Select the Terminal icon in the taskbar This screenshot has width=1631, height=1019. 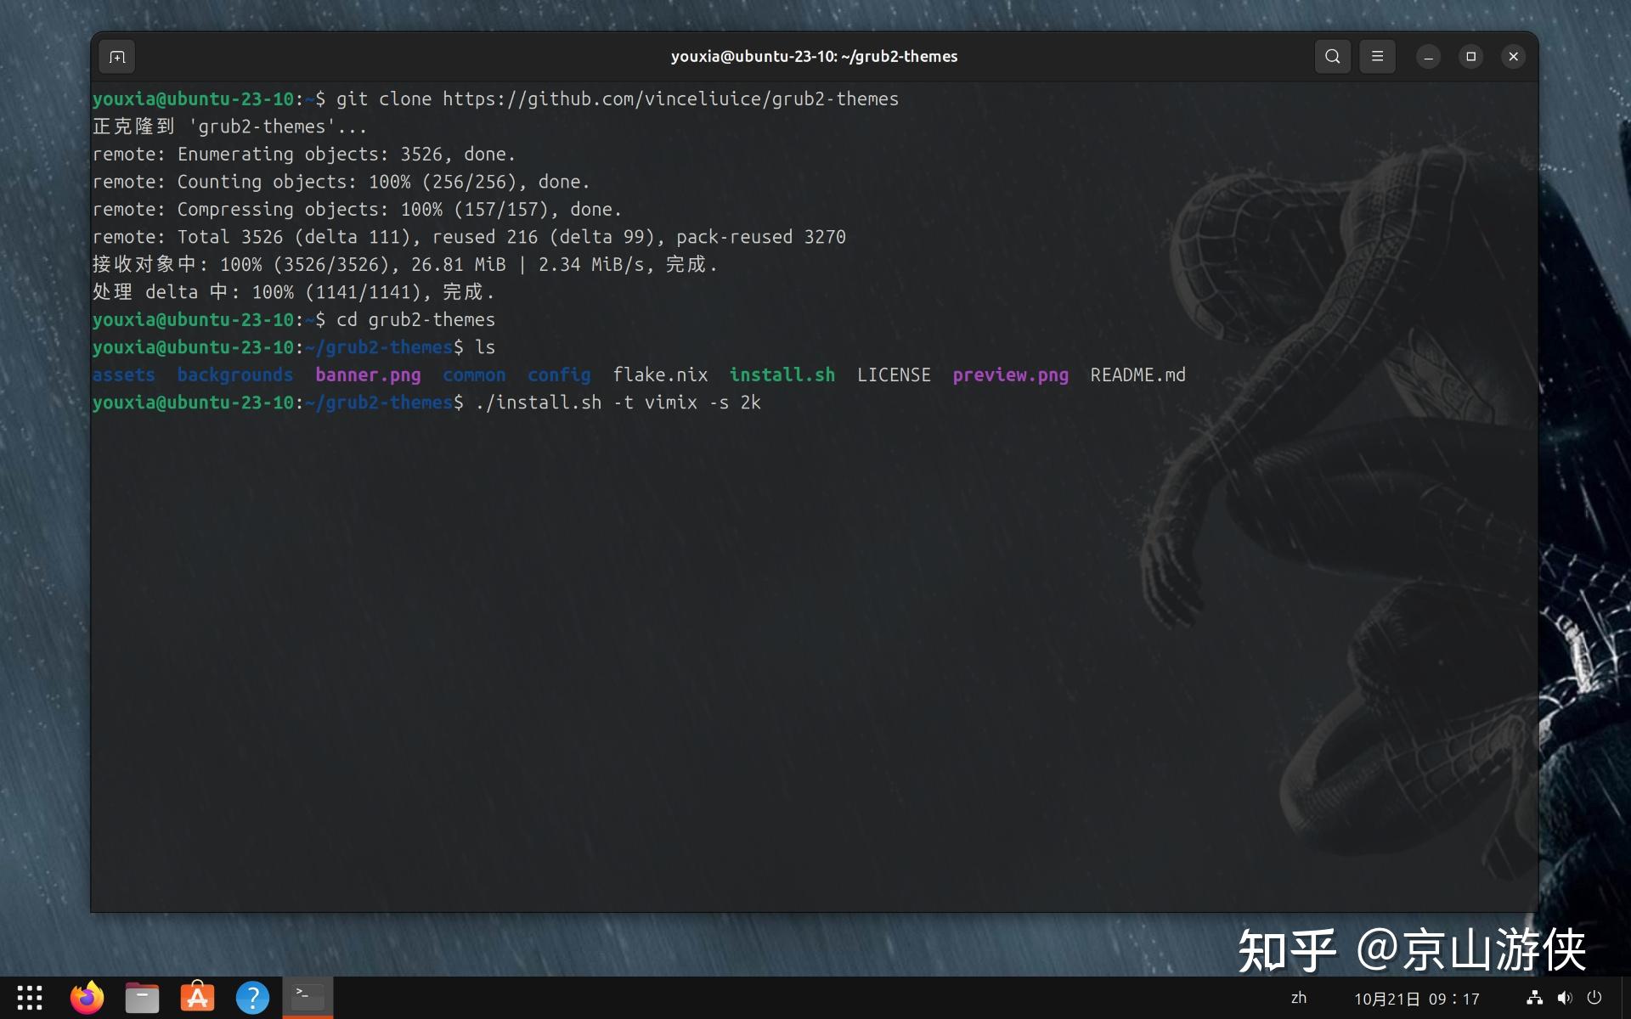coord(307,997)
